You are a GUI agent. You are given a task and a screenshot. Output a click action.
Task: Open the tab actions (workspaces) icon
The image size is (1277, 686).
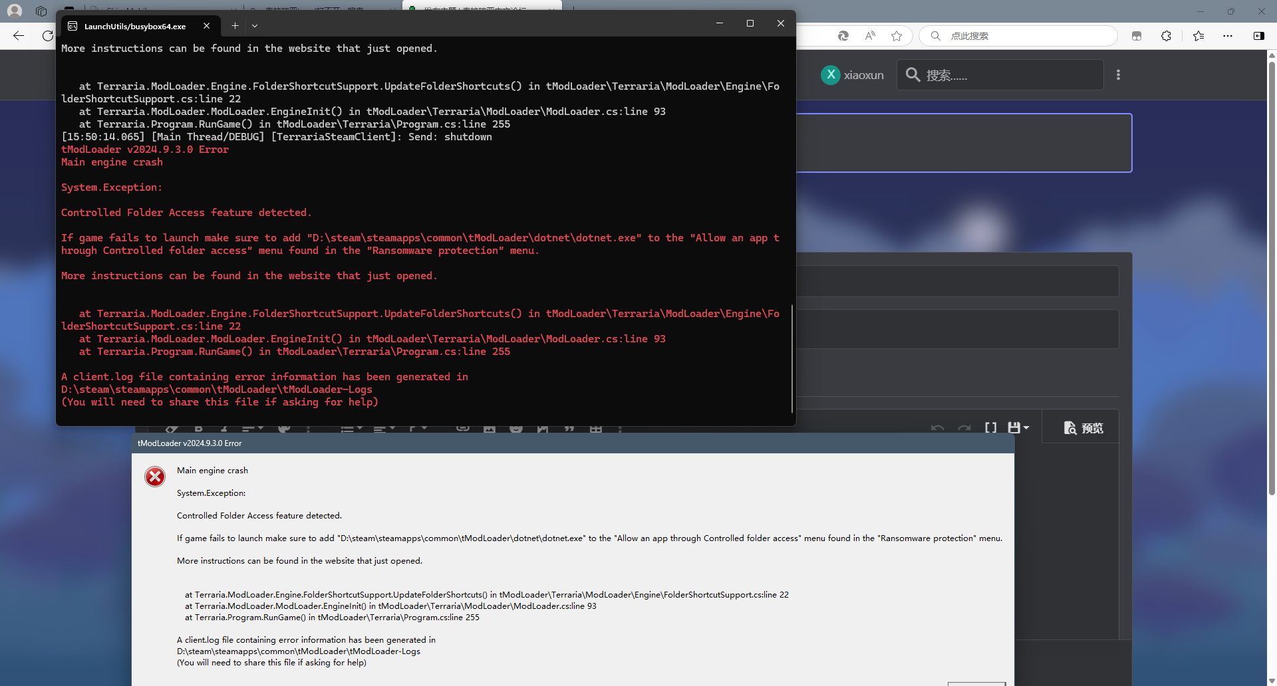(41, 11)
